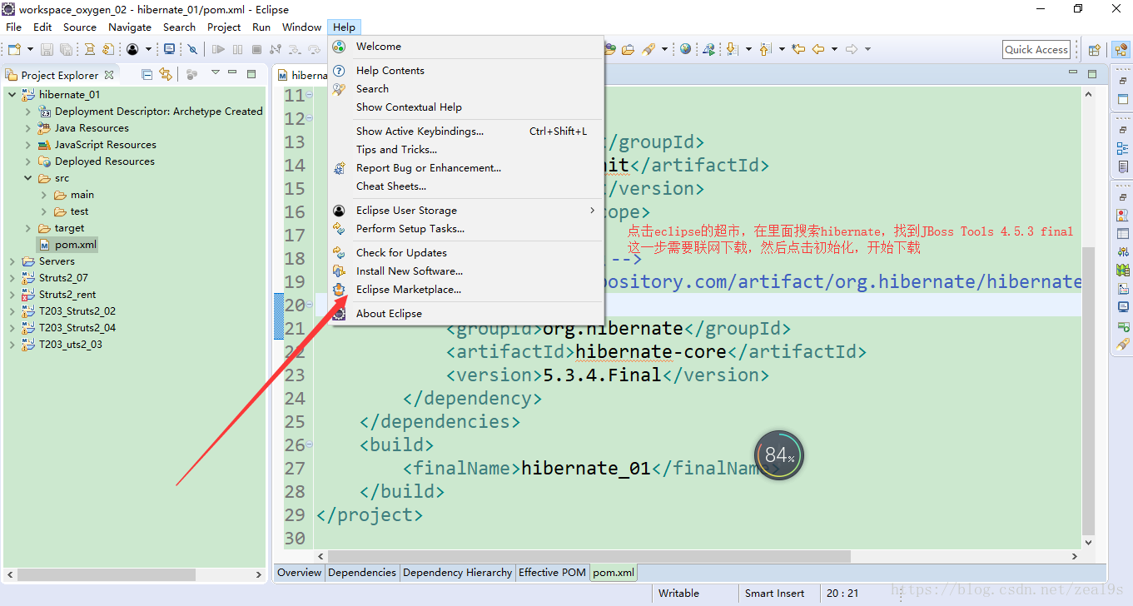
Task: Click the Back navigation arrow icon
Action: (x=818, y=49)
